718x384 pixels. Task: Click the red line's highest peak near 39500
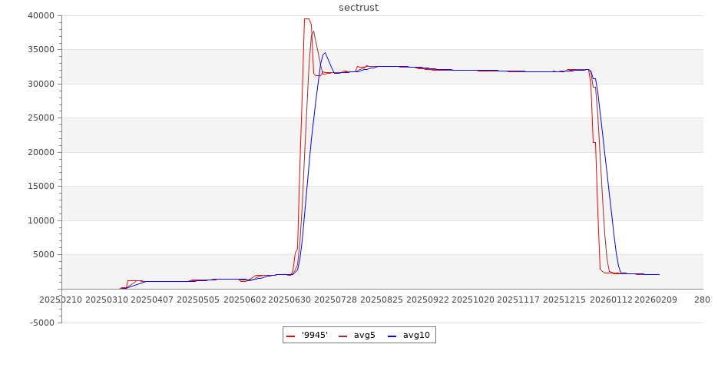[x=306, y=18]
